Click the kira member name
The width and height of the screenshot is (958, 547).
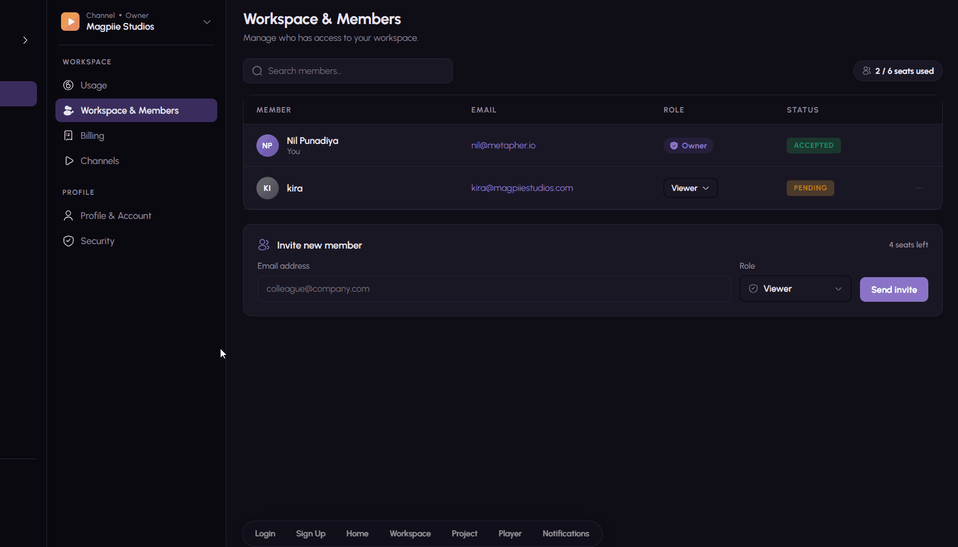tap(295, 188)
